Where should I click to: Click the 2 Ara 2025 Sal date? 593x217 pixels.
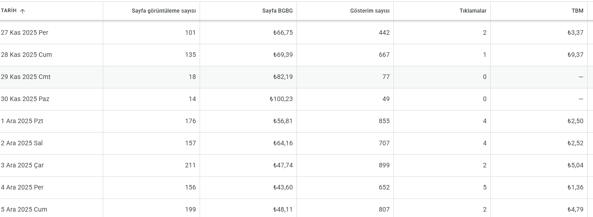(x=22, y=143)
